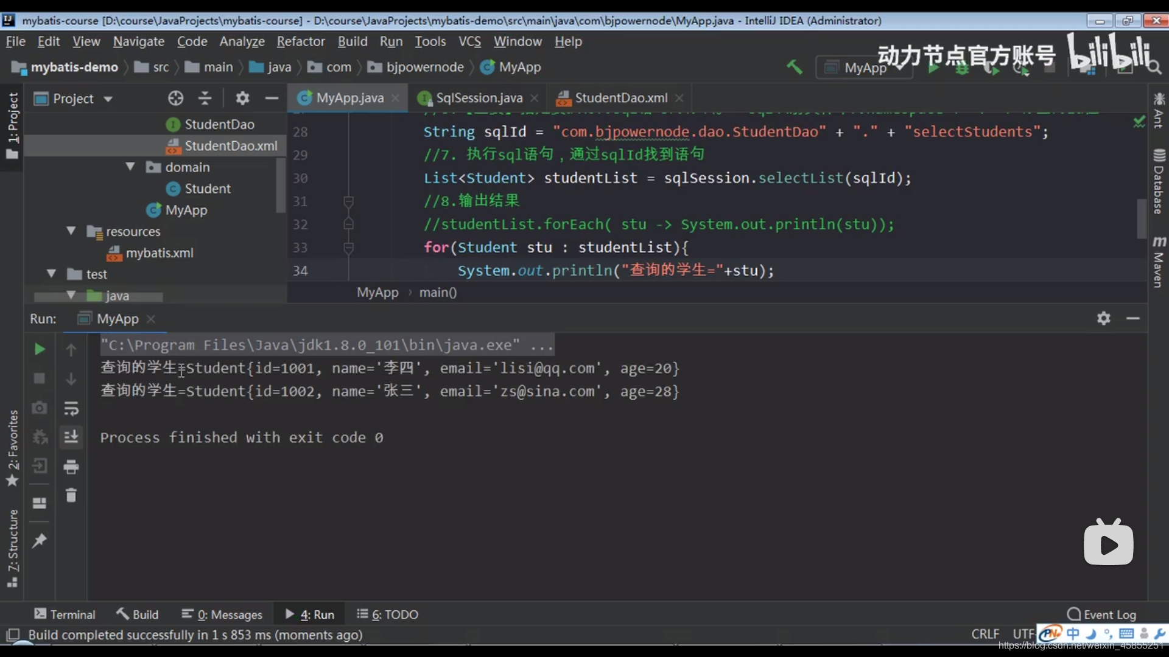1169x657 pixels.
Task: Open the Database side tool window
Action: point(1159,181)
